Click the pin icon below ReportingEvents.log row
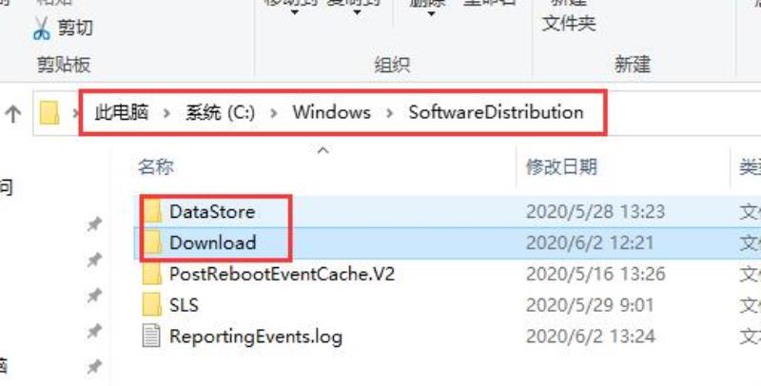This screenshot has width=761, height=386. pos(94,368)
